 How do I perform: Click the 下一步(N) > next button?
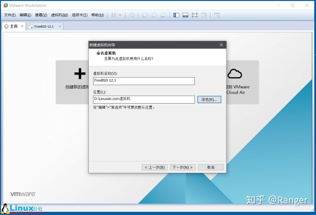[x=183, y=167]
